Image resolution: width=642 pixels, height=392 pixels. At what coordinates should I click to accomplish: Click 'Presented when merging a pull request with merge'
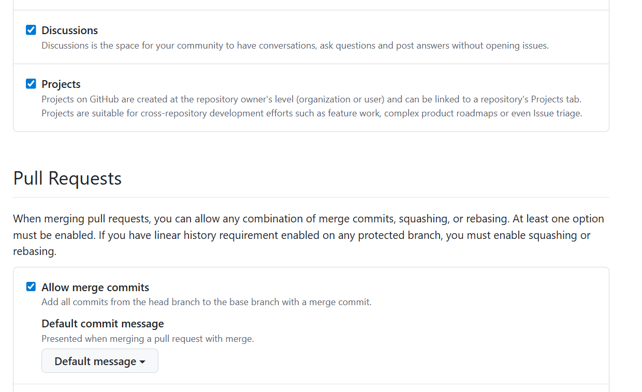click(148, 339)
